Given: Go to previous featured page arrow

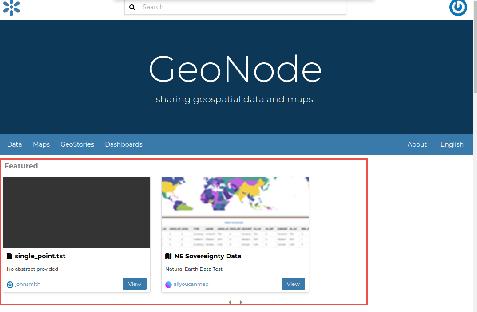Looking at the screenshot, I should (x=230, y=302).
